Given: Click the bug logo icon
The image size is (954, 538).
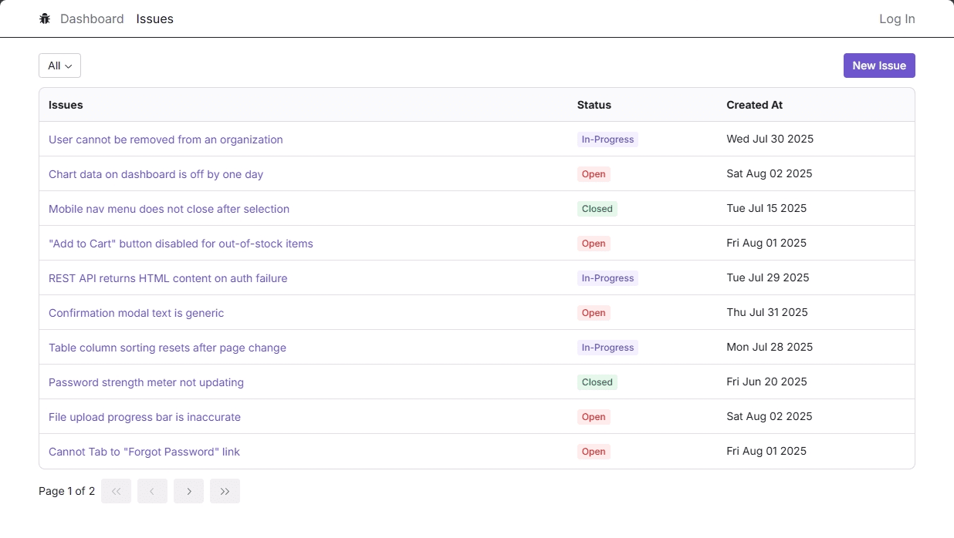Looking at the screenshot, I should (x=45, y=18).
